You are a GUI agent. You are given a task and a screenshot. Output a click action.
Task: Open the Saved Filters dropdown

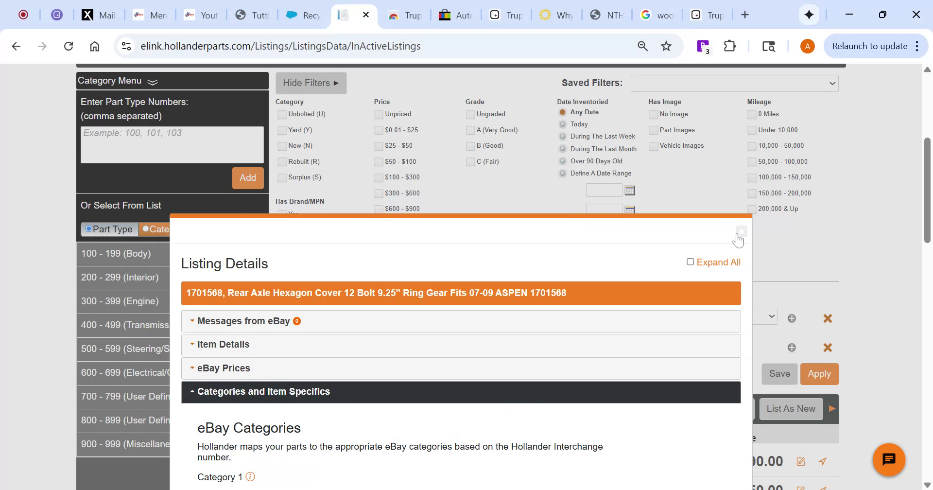(x=734, y=83)
